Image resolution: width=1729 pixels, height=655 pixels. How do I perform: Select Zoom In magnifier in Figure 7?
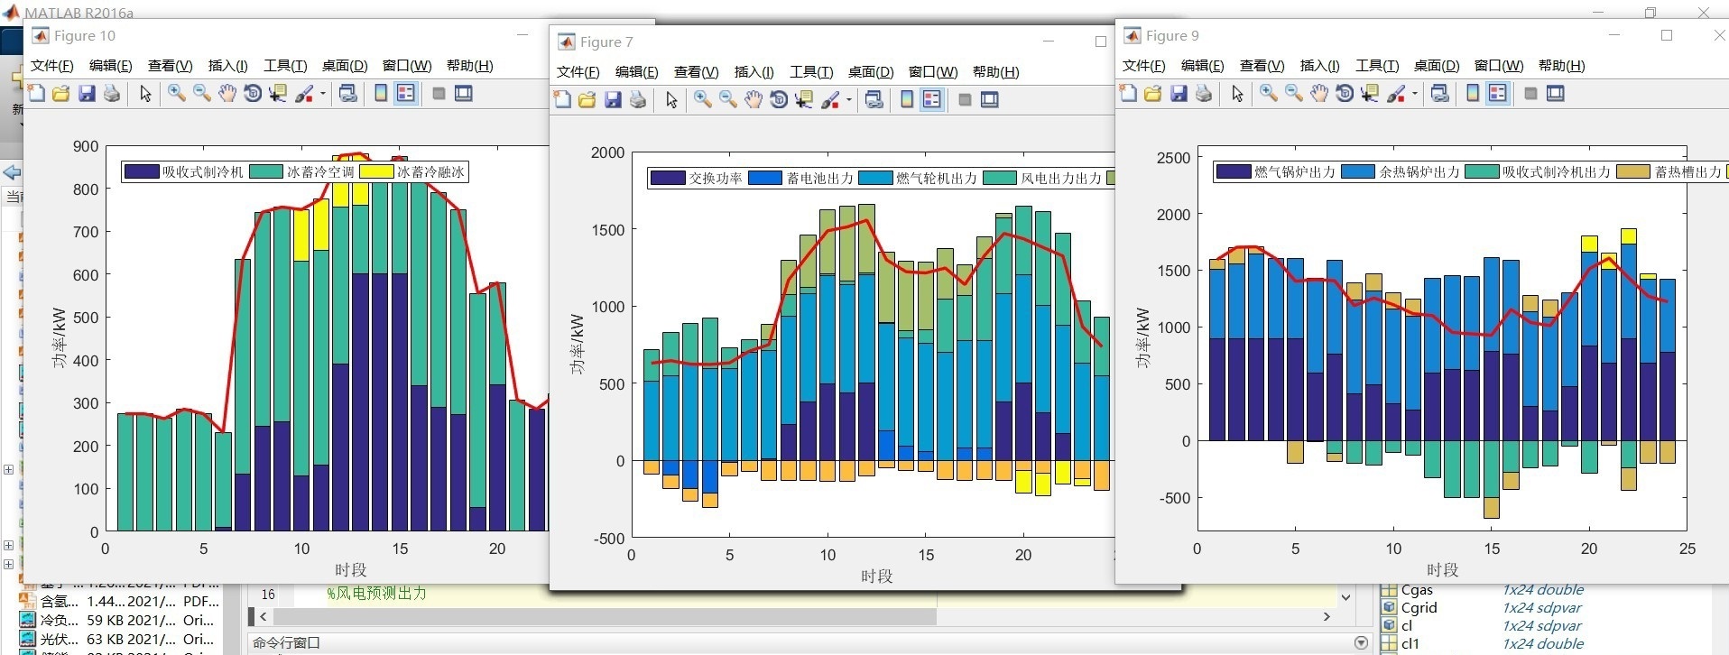tap(703, 99)
